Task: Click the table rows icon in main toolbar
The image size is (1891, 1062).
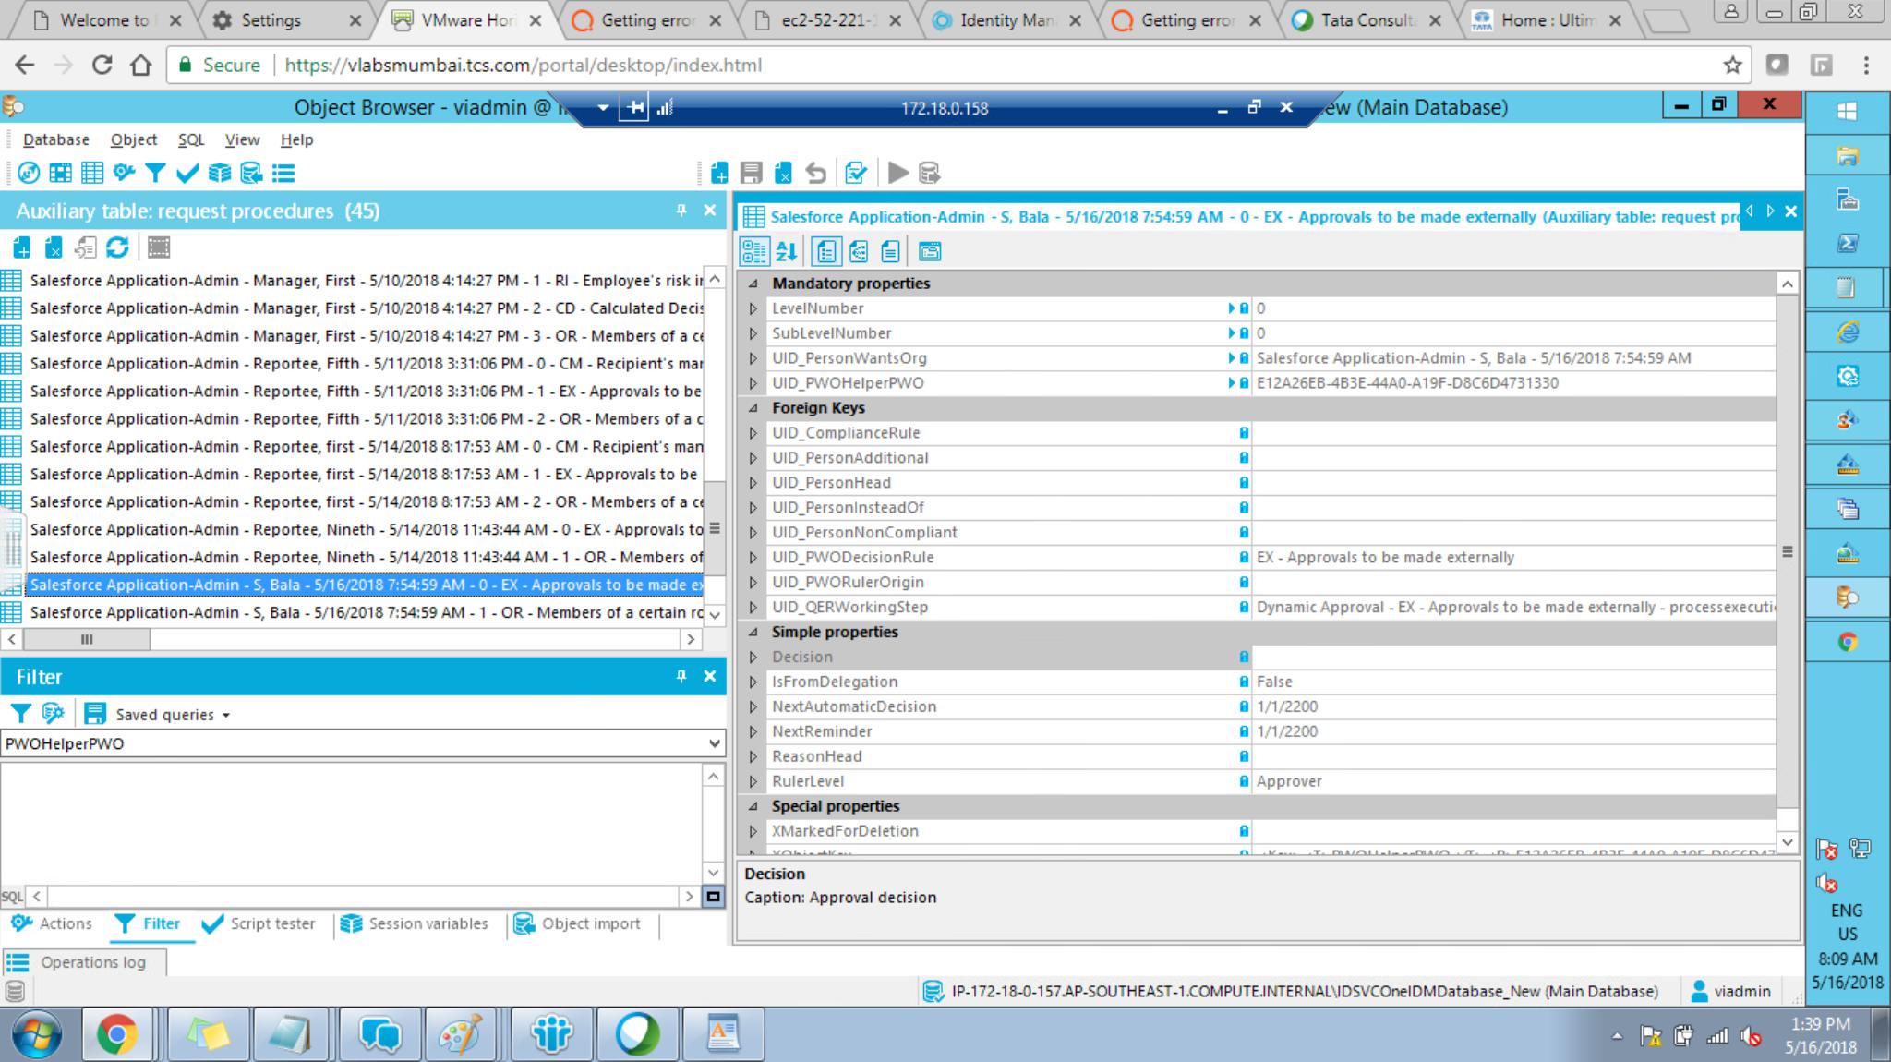Action: click(92, 173)
